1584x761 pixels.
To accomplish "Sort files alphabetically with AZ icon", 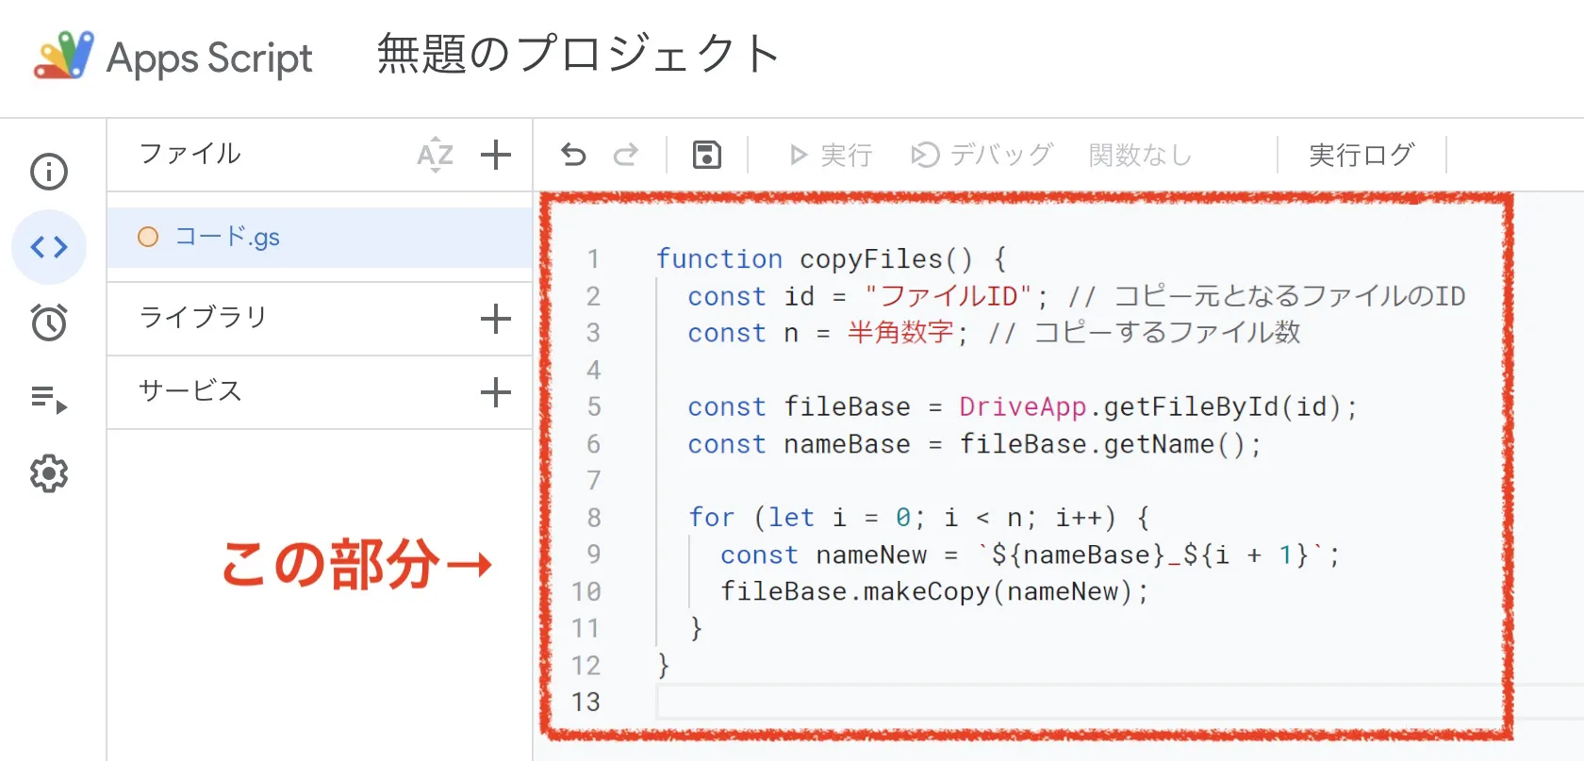I will [x=435, y=155].
